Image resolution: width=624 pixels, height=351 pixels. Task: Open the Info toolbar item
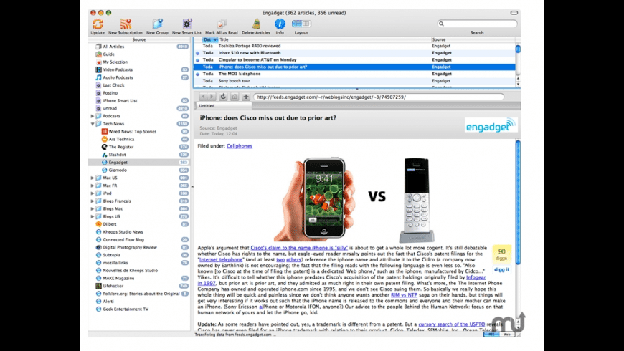(280, 24)
